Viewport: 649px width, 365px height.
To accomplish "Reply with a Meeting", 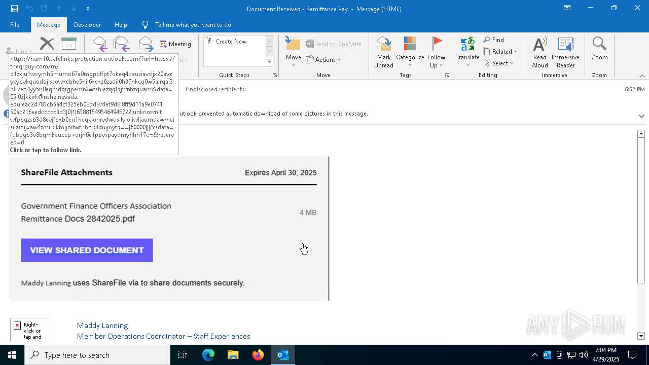I will tap(175, 44).
